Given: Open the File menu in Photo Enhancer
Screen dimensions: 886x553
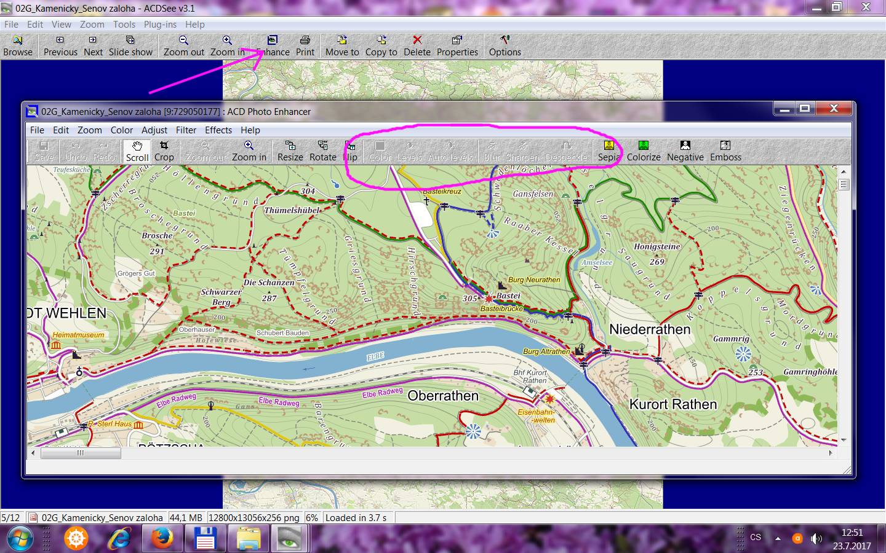Looking at the screenshot, I should (37, 130).
